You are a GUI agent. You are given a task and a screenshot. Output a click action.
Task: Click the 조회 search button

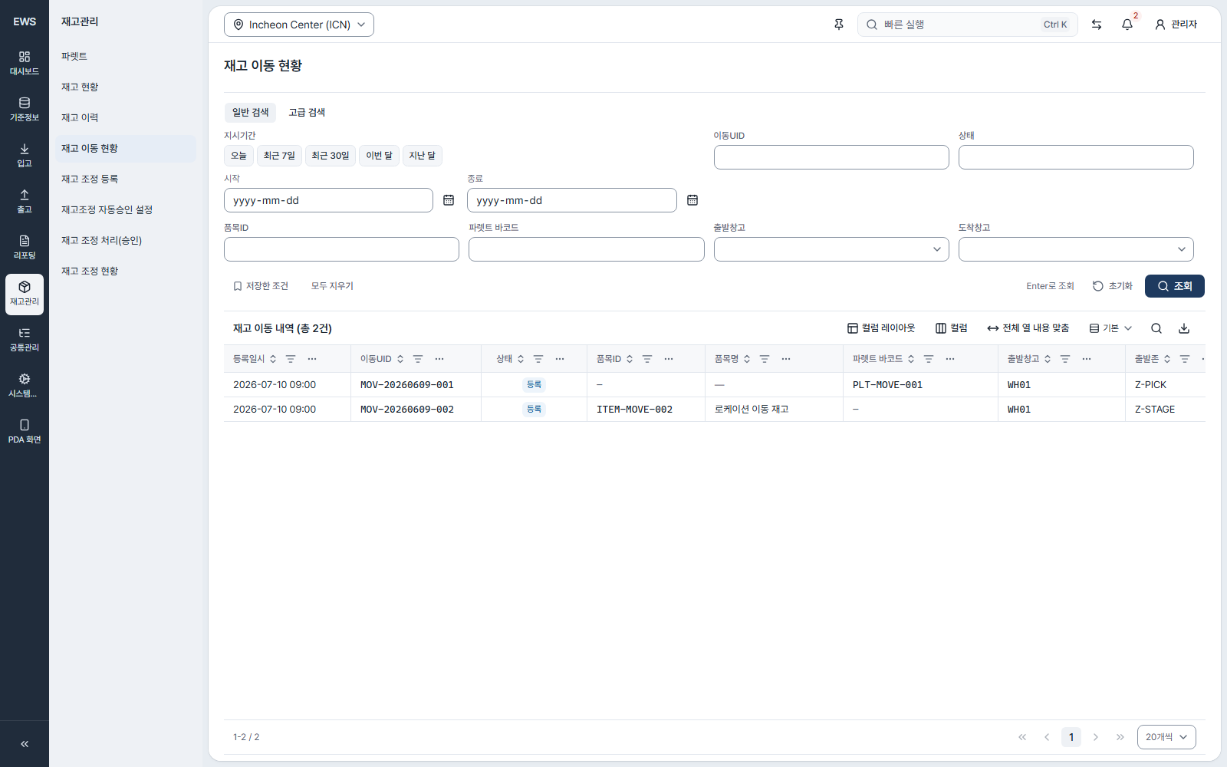point(1175,286)
